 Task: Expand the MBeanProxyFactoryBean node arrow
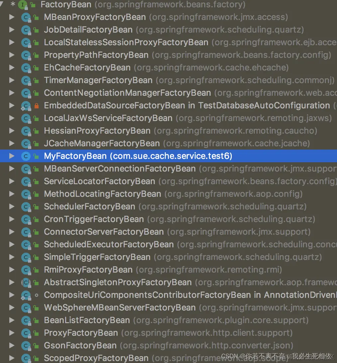click(12, 17)
